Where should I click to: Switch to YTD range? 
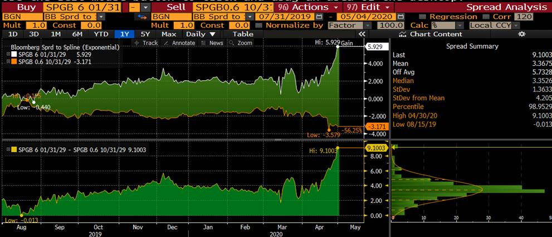tap(100, 34)
